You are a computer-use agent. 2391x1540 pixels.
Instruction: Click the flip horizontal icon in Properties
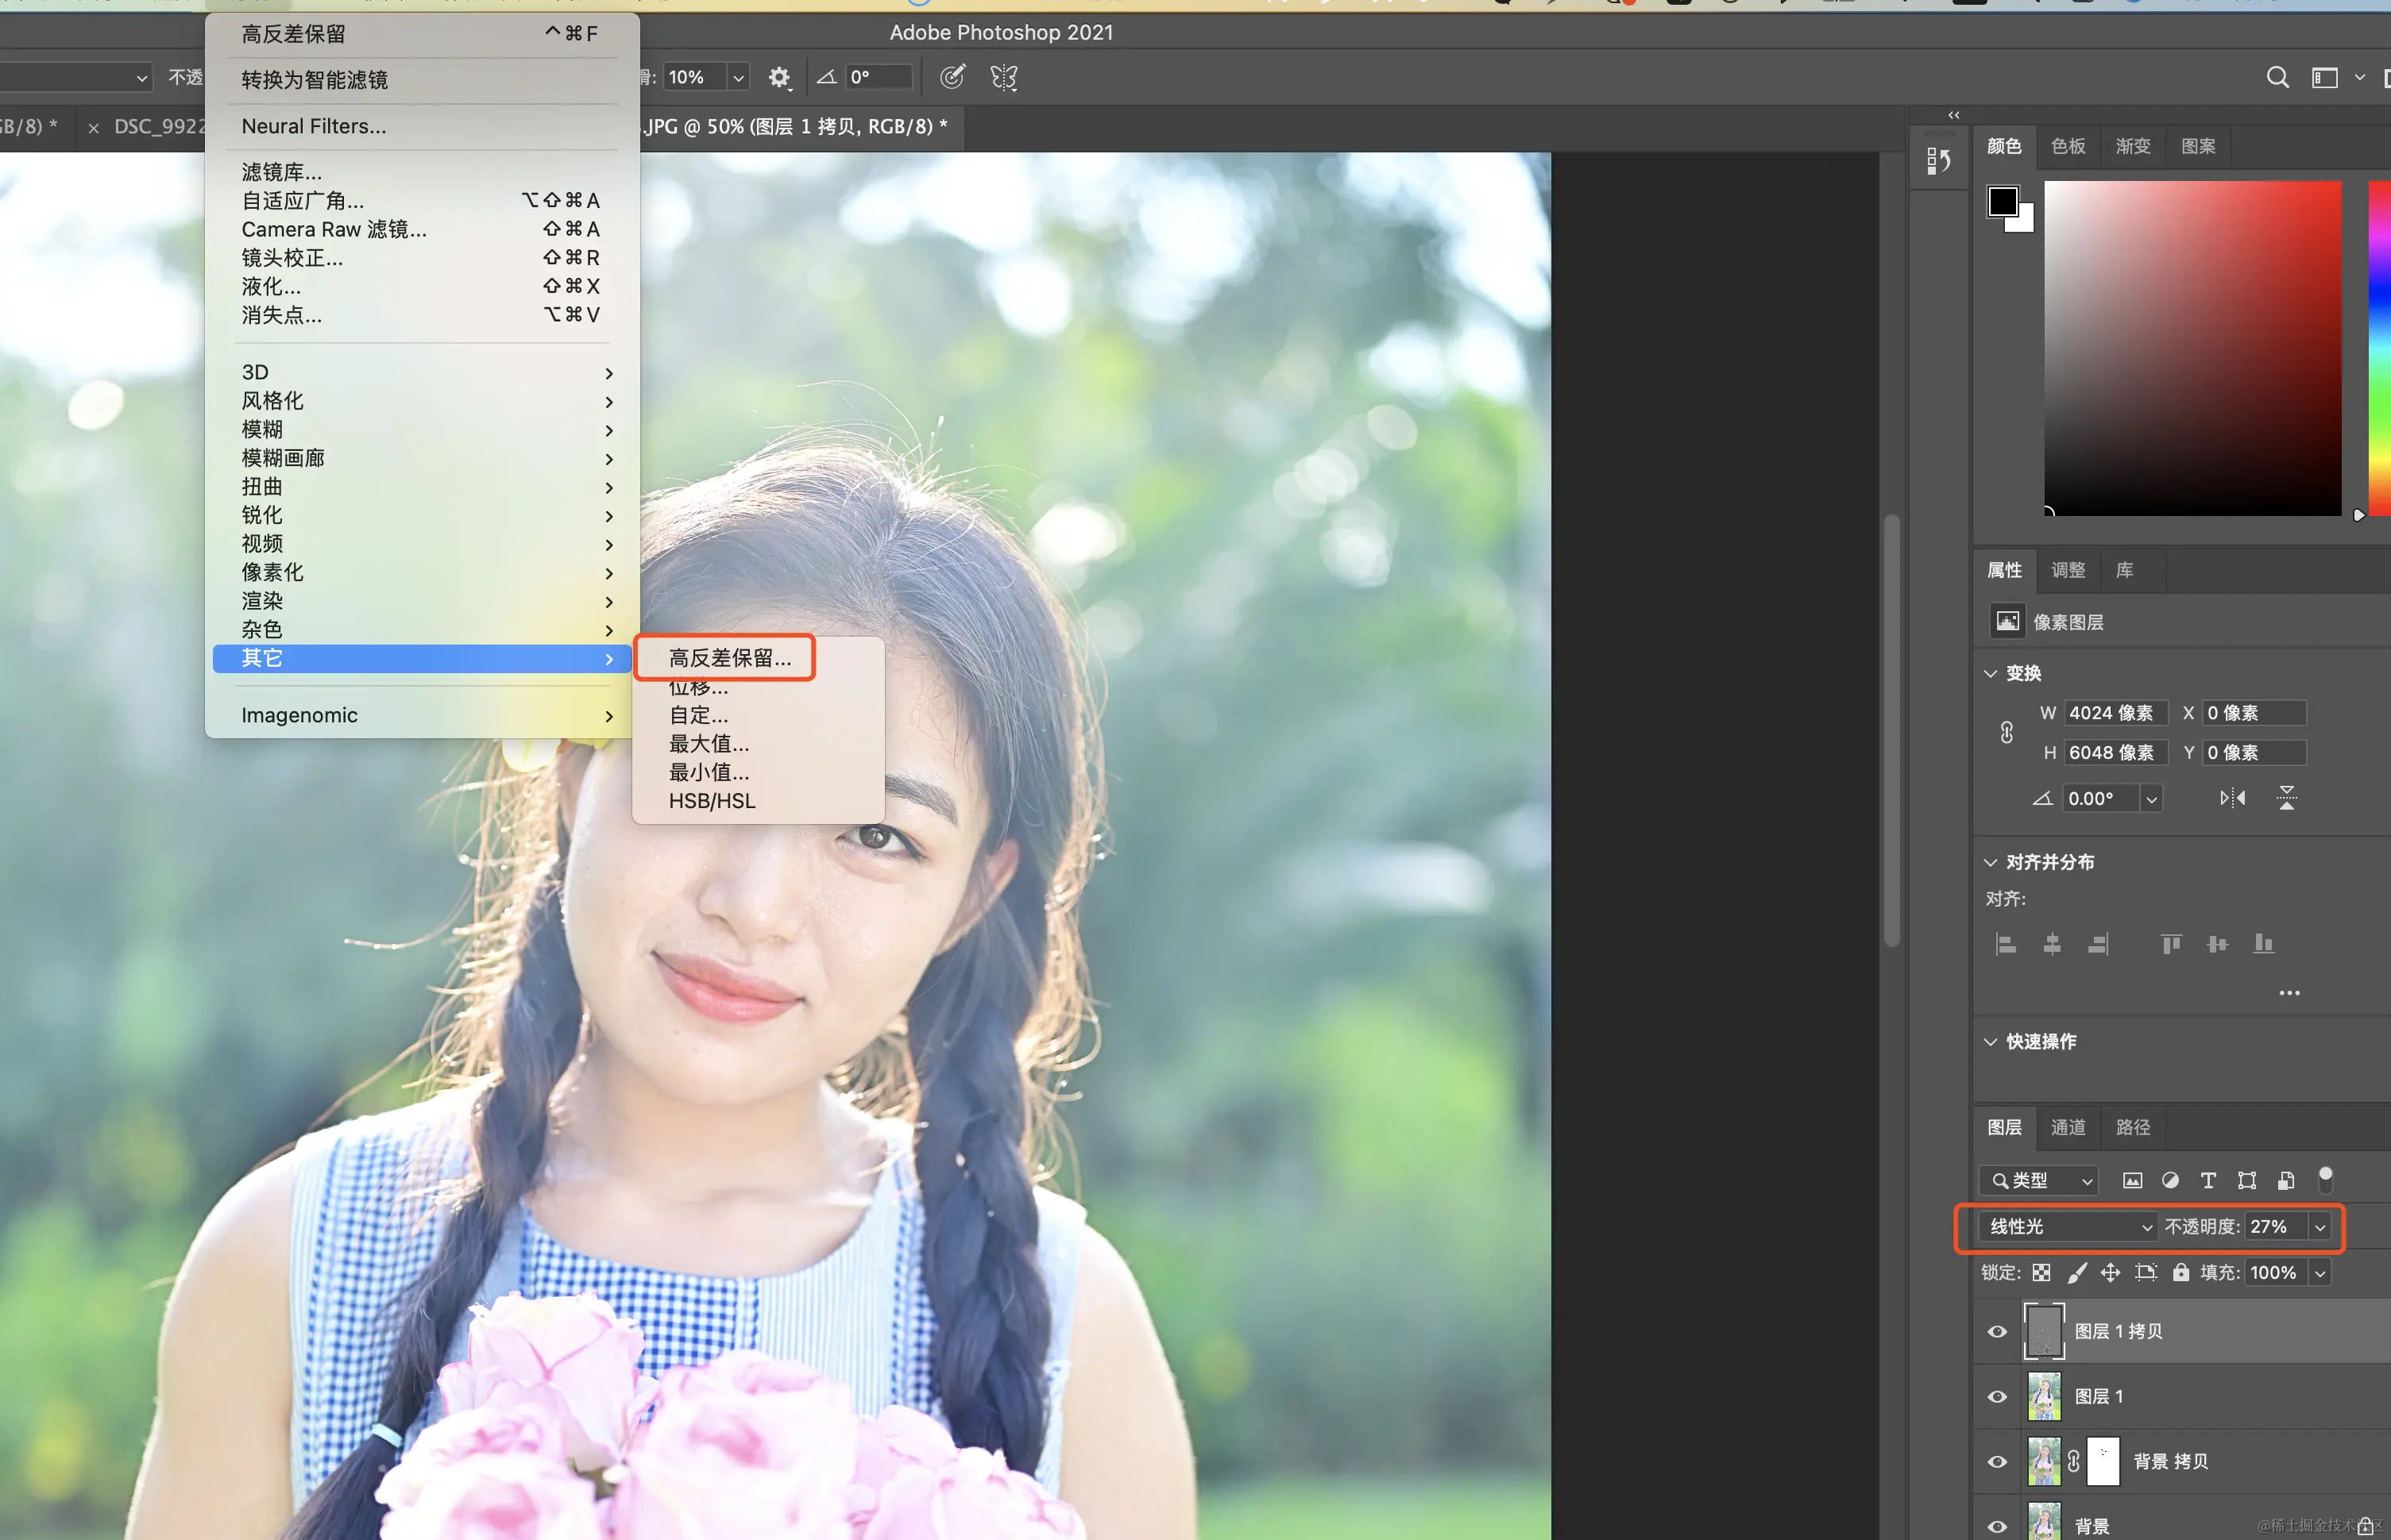(2232, 798)
